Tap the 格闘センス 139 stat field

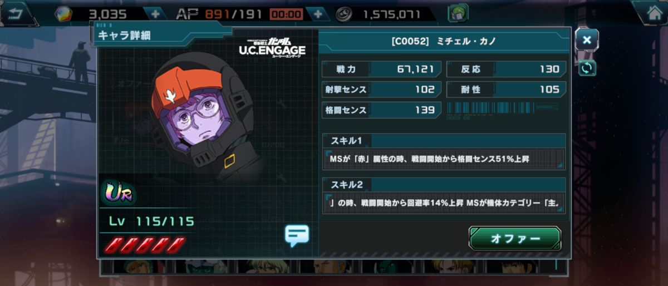pos(382,110)
